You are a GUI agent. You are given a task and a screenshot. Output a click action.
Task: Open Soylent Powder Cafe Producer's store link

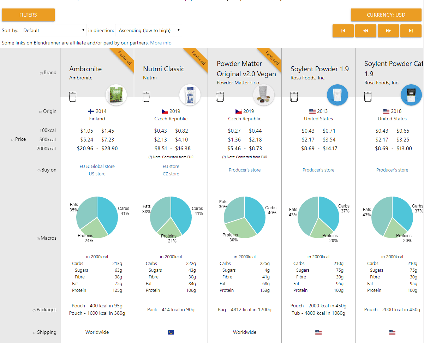coord(392,170)
